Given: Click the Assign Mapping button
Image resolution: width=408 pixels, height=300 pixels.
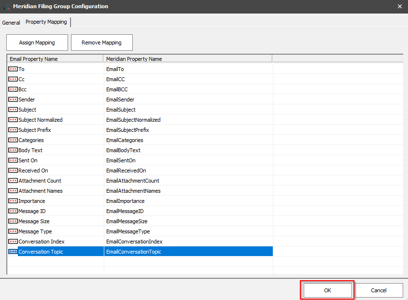Looking at the screenshot, I should (x=37, y=43).
